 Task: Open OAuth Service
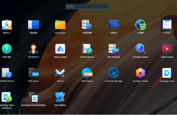point(87,49)
